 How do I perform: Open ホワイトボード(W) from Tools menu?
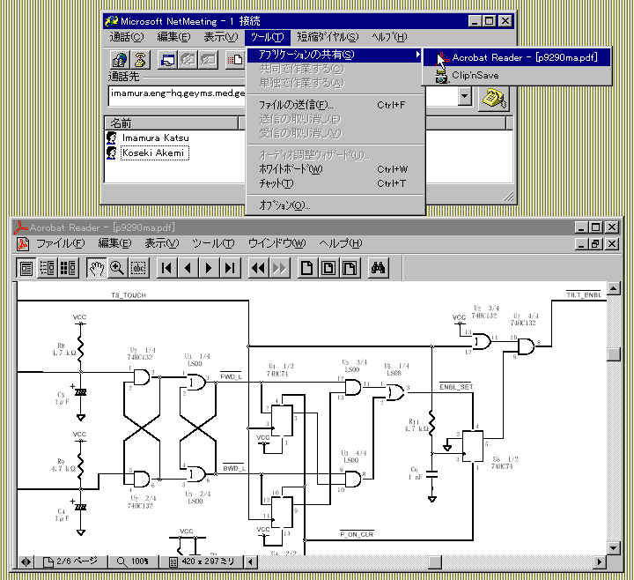334,169
